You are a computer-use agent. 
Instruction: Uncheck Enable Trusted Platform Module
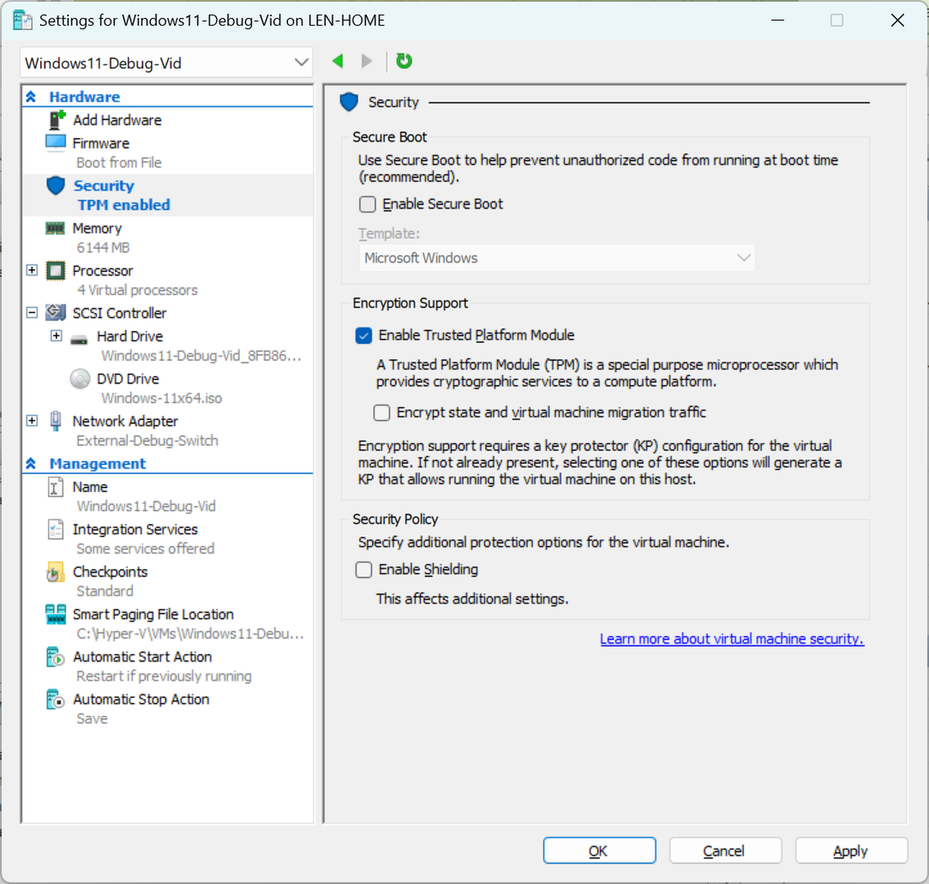coord(364,335)
